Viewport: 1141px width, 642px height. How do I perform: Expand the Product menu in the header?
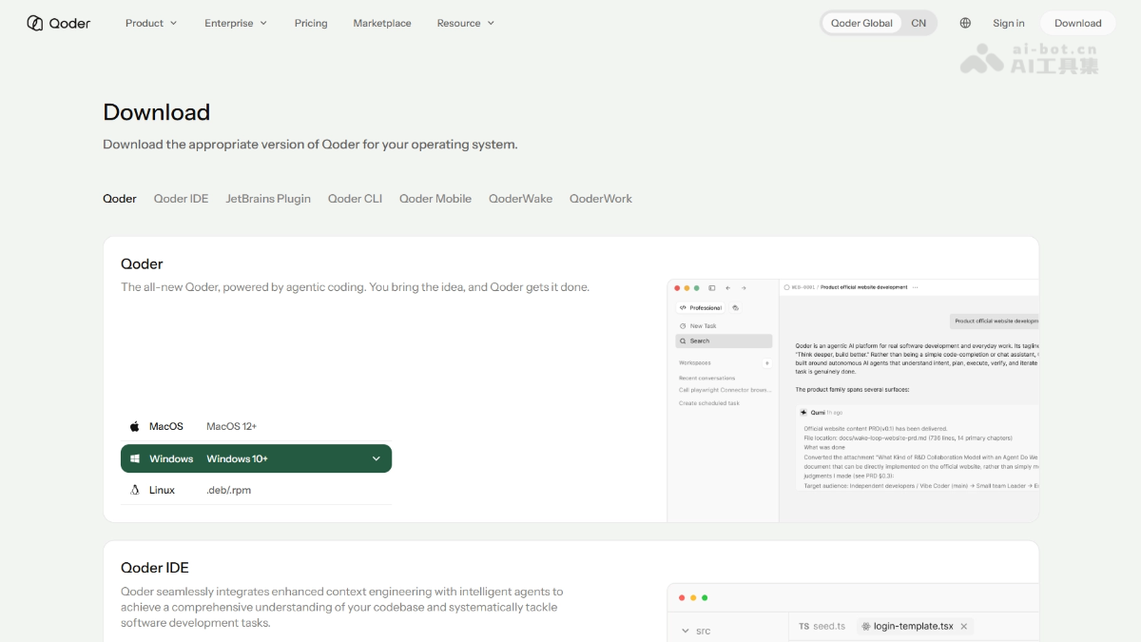coord(151,23)
